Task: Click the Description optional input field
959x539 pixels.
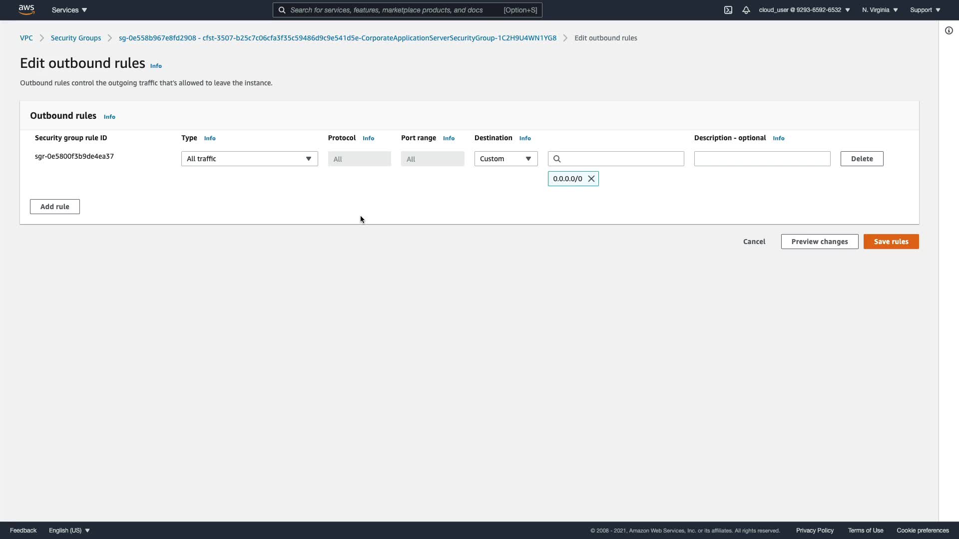Action: point(762,159)
